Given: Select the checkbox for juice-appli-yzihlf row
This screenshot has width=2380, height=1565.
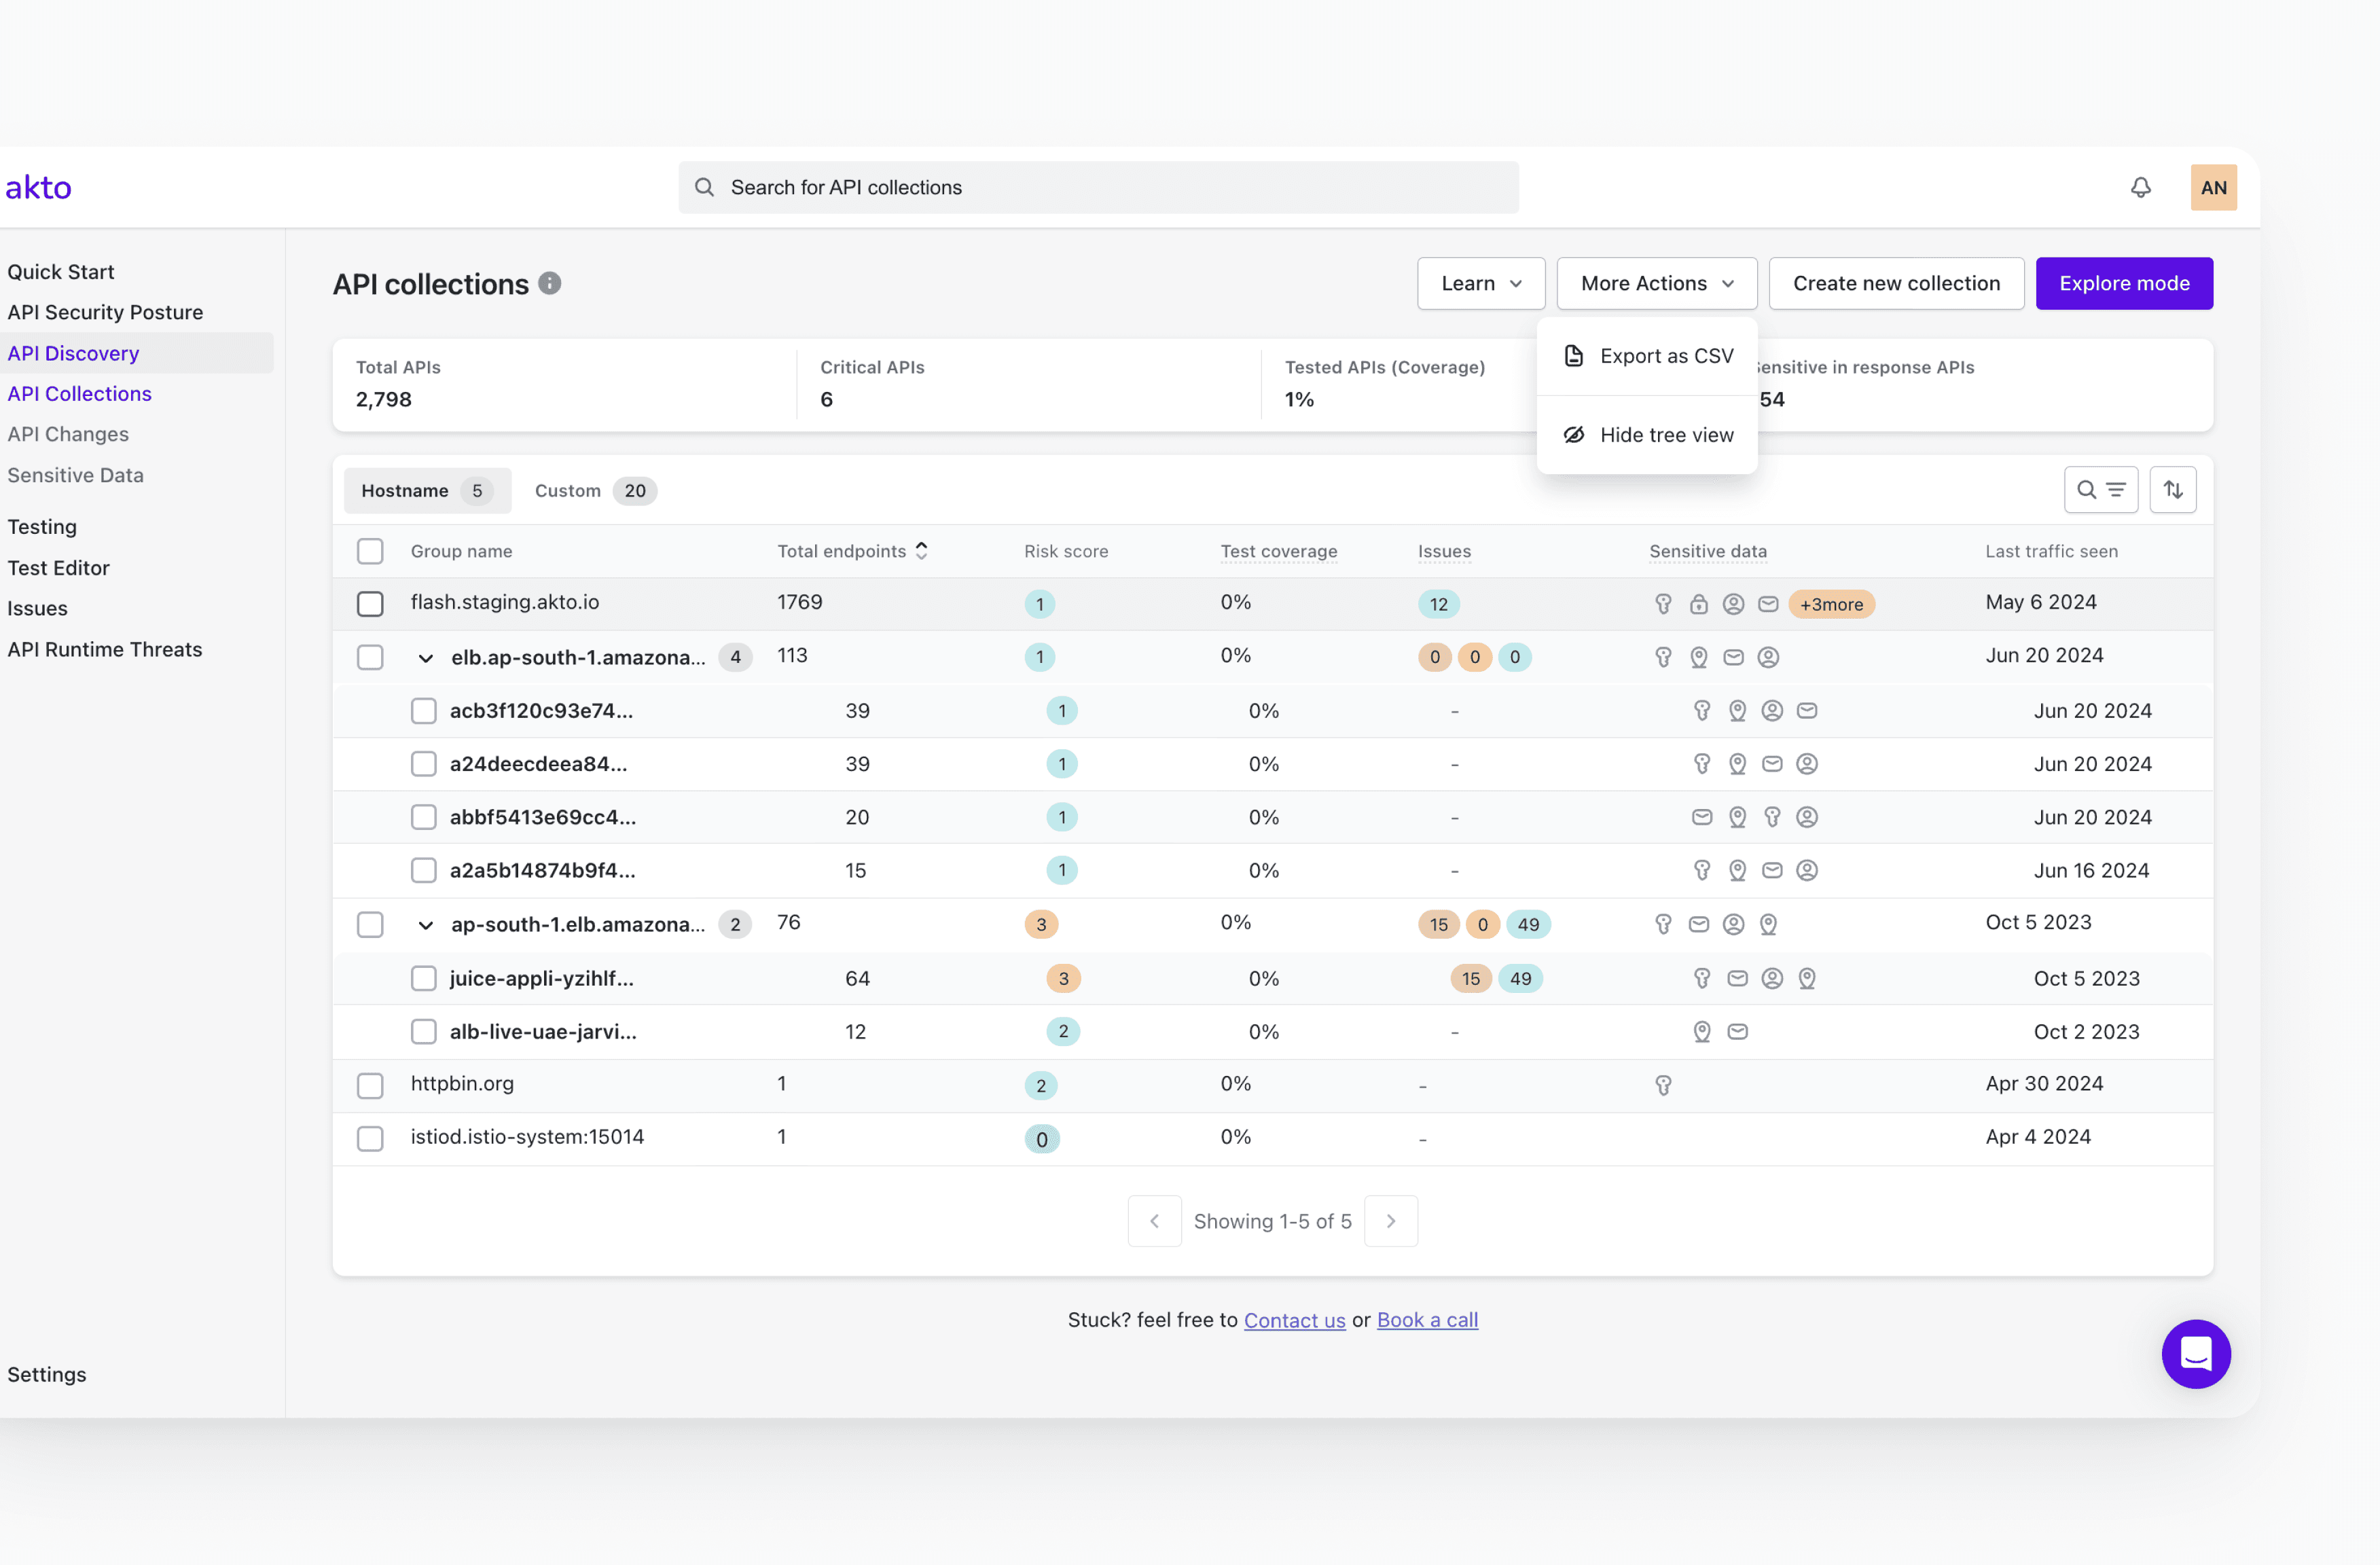Looking at the screenshot, I should click(x=423, y=978).
